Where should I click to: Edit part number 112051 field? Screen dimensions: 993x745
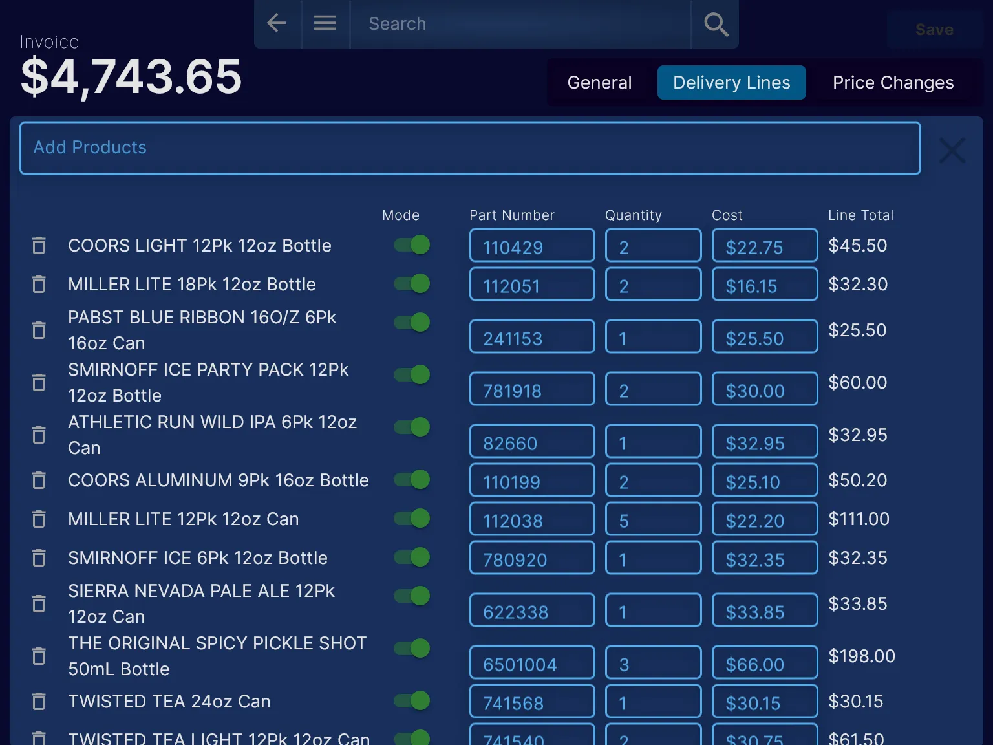click(x=532, y=285)
